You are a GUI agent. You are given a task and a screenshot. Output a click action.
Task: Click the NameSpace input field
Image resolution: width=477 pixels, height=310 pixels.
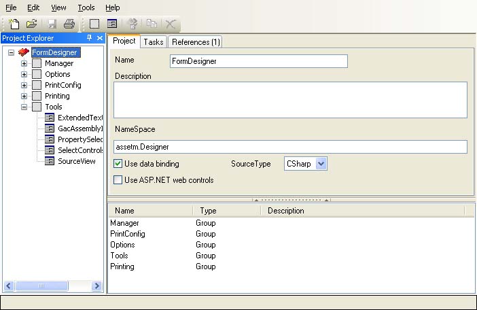290,147
